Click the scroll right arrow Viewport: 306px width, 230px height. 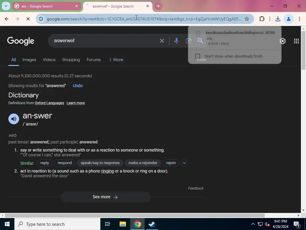point(299,216)
